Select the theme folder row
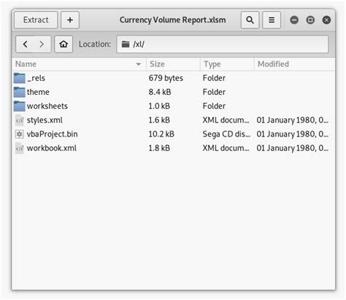Viewport: 346px width, 300px height. (x=173, y=92)
